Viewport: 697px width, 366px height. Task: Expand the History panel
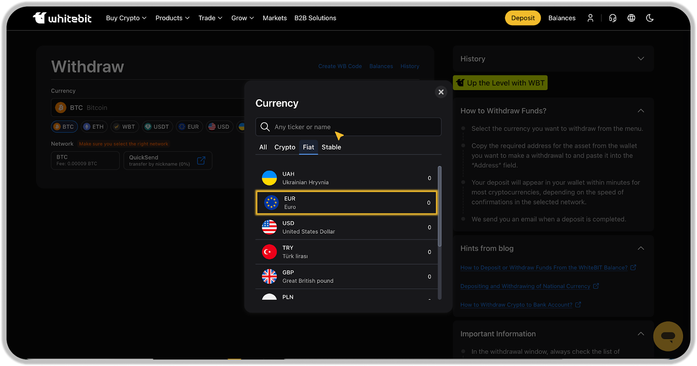point(640,59)
